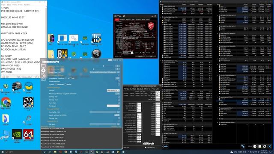Image resolution: width=274 pixels, height=154 pixels.
Task: Click 'MSI Z790I EDGE WIFI' text in Notepad
Action: coord(12,24)
